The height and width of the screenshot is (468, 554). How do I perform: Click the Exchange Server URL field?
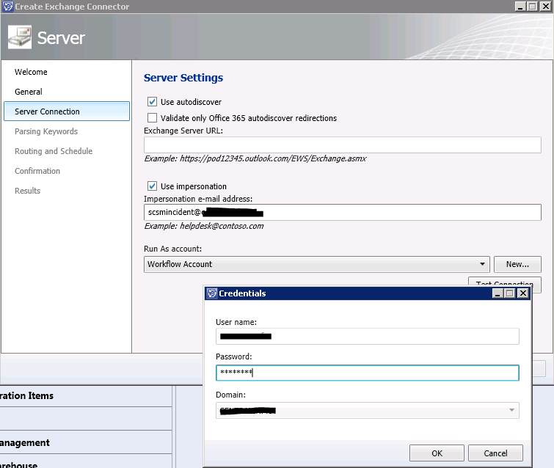[342, 145]
